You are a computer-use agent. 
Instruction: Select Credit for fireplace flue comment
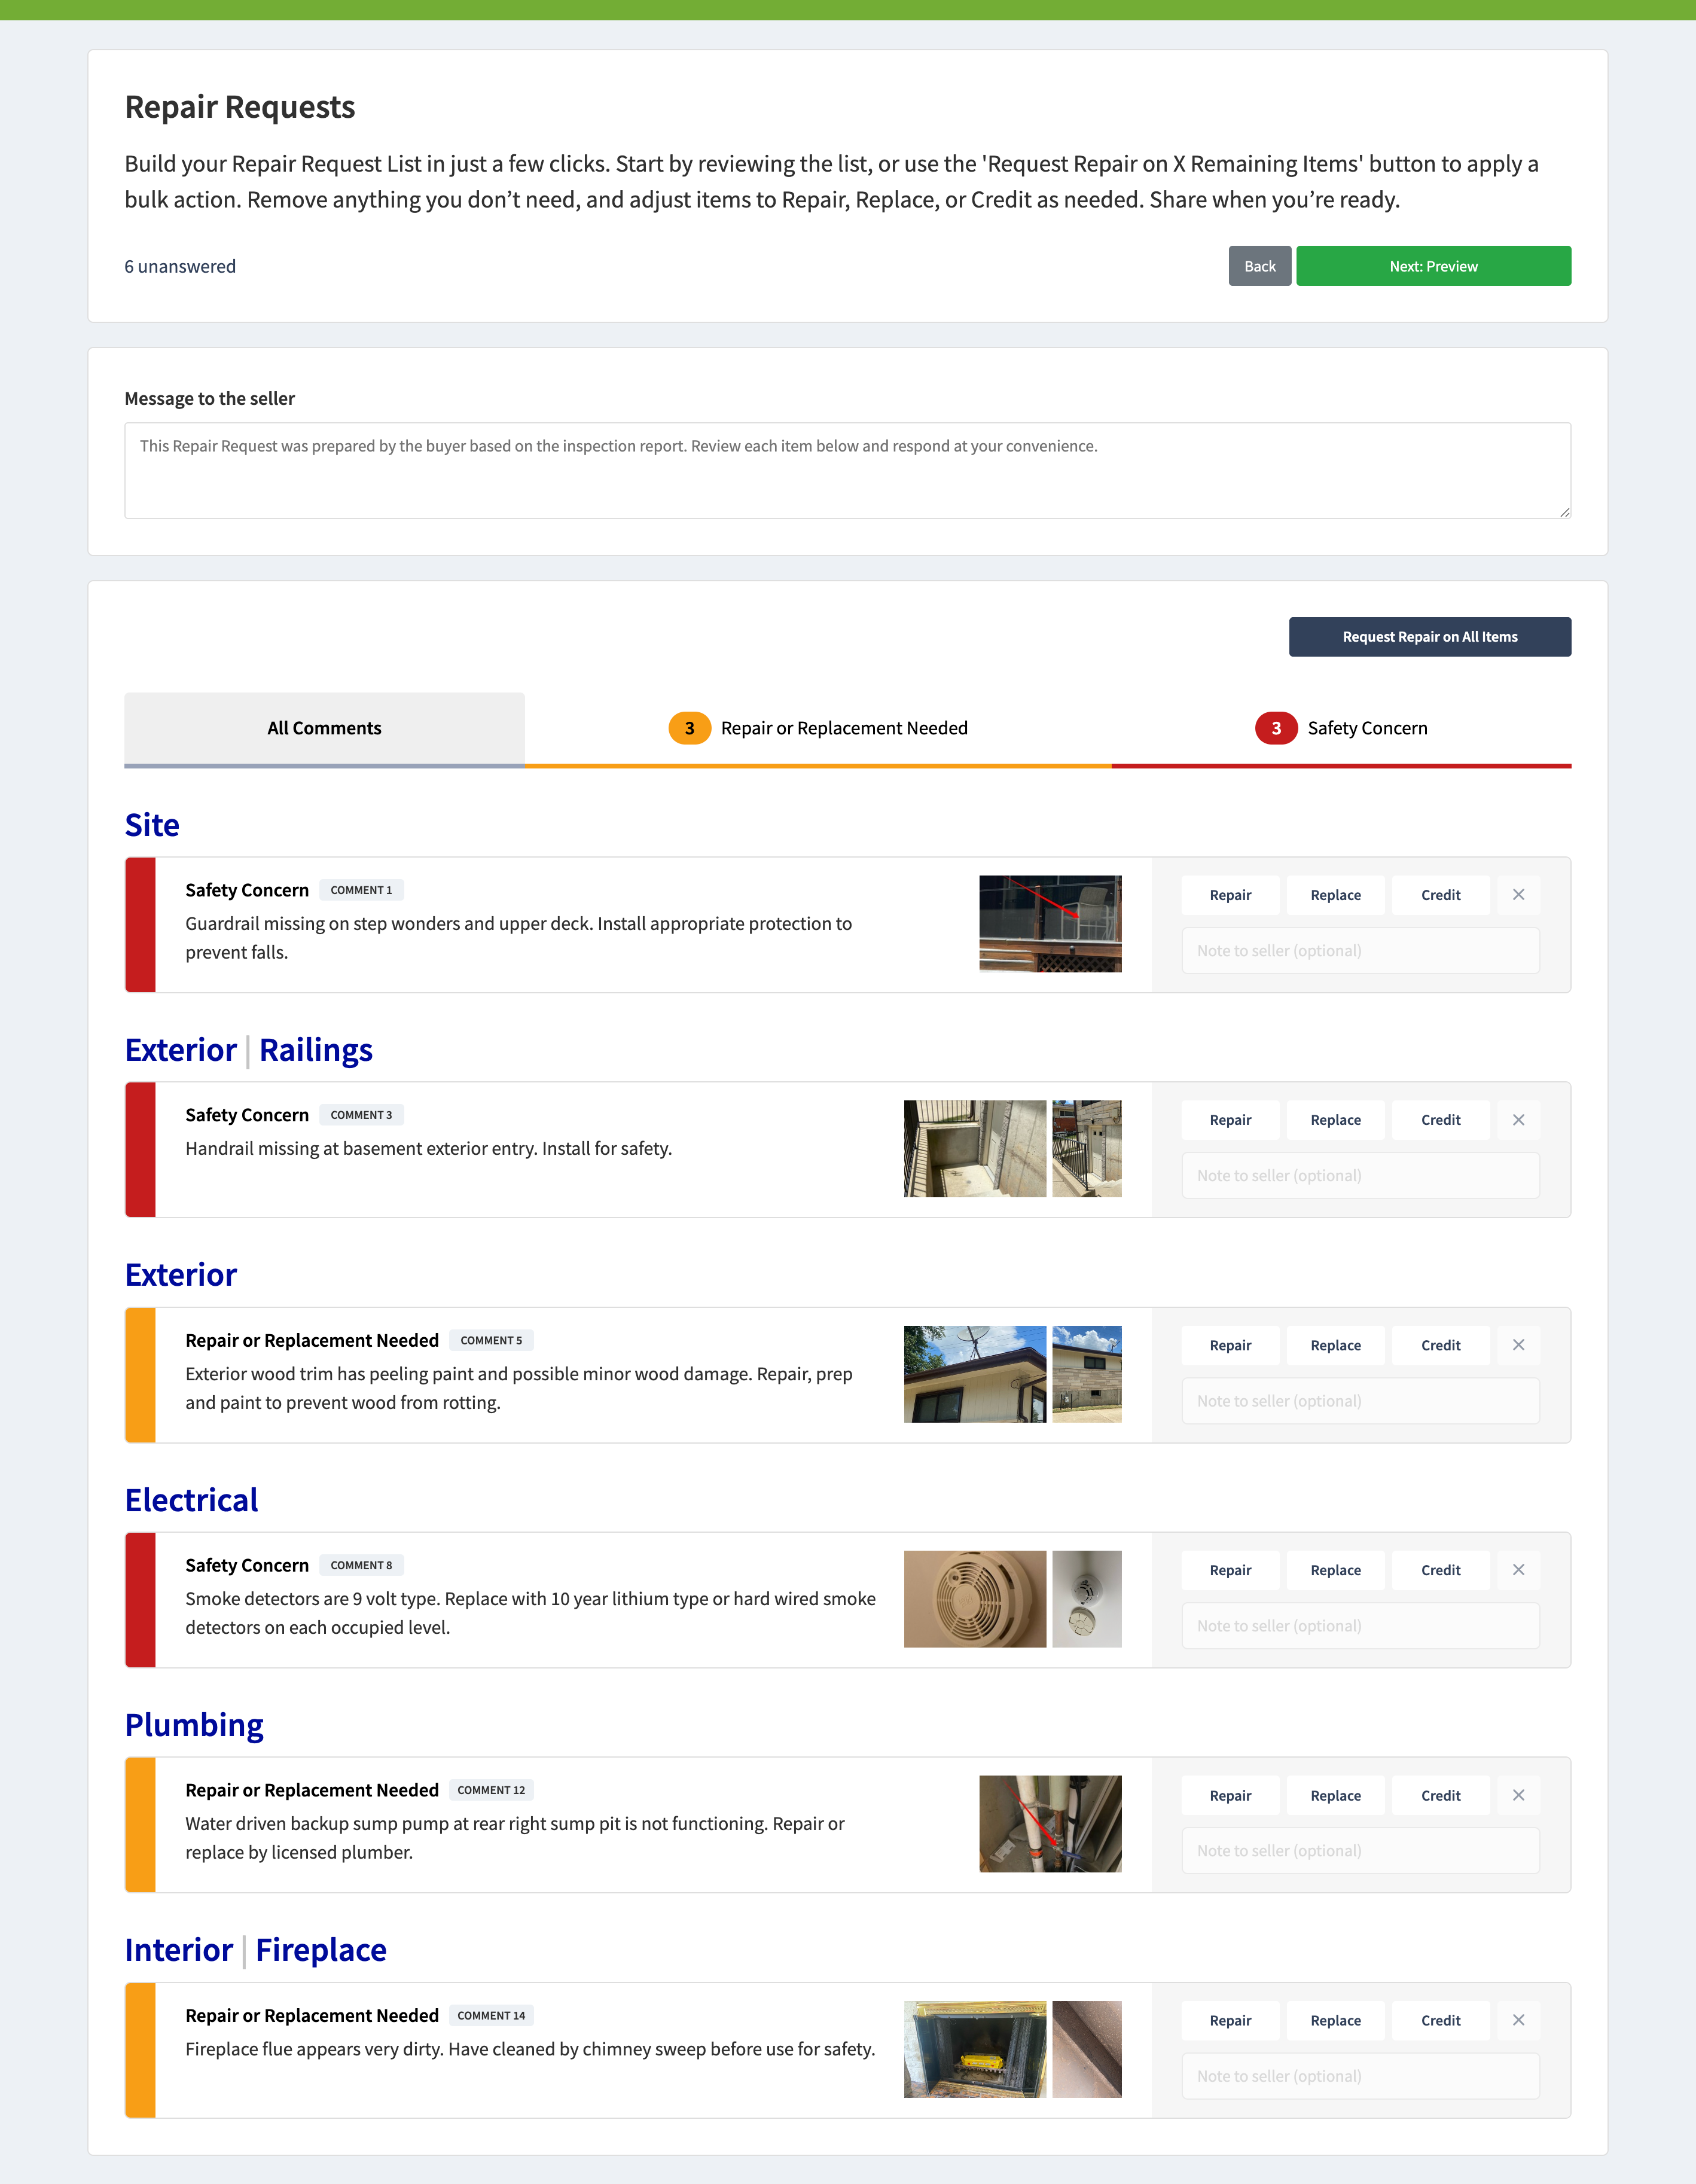coord(1440,2020)
